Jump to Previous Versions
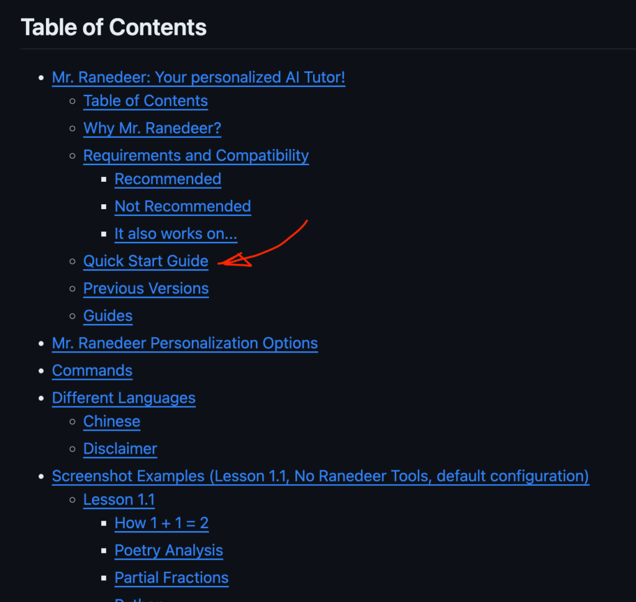636x602 pixels. 146,289
